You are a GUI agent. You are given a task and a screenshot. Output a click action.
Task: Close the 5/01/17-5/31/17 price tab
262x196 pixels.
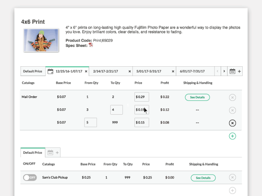tap(173, 71)
